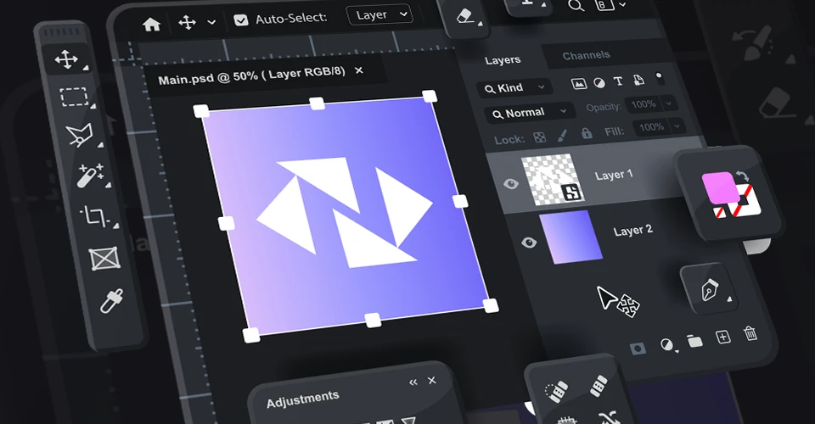The width and height of the screenshot is (815, 424).
Task: Open the Opacity slider dropdown arrow
Action: (669, 103)
